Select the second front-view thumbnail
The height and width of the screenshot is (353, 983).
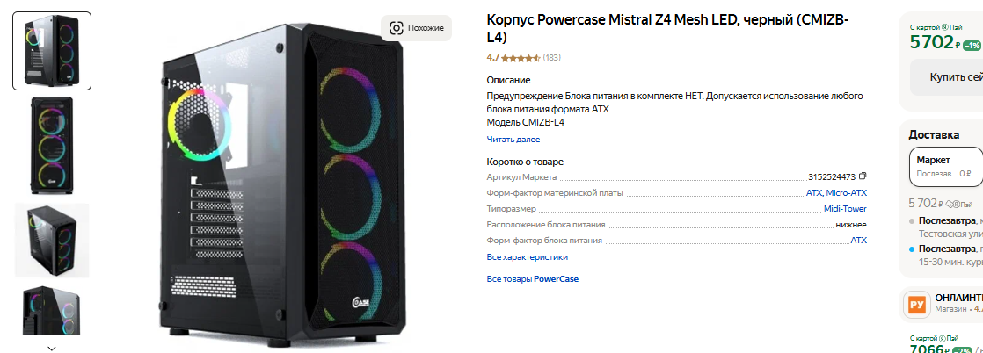[x=52, y=145]
